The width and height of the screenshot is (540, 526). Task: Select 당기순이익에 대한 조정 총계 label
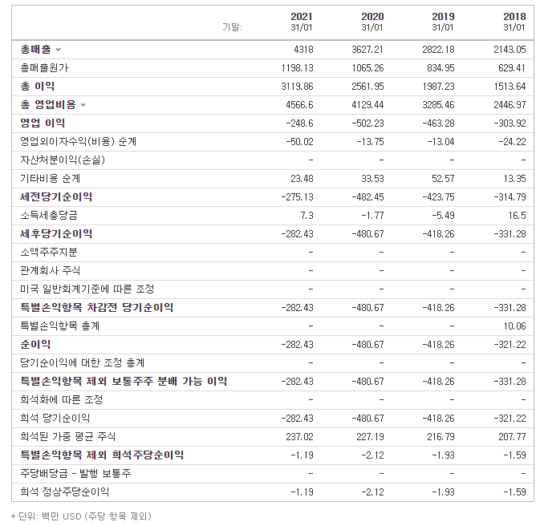click(x=83, y=362)
